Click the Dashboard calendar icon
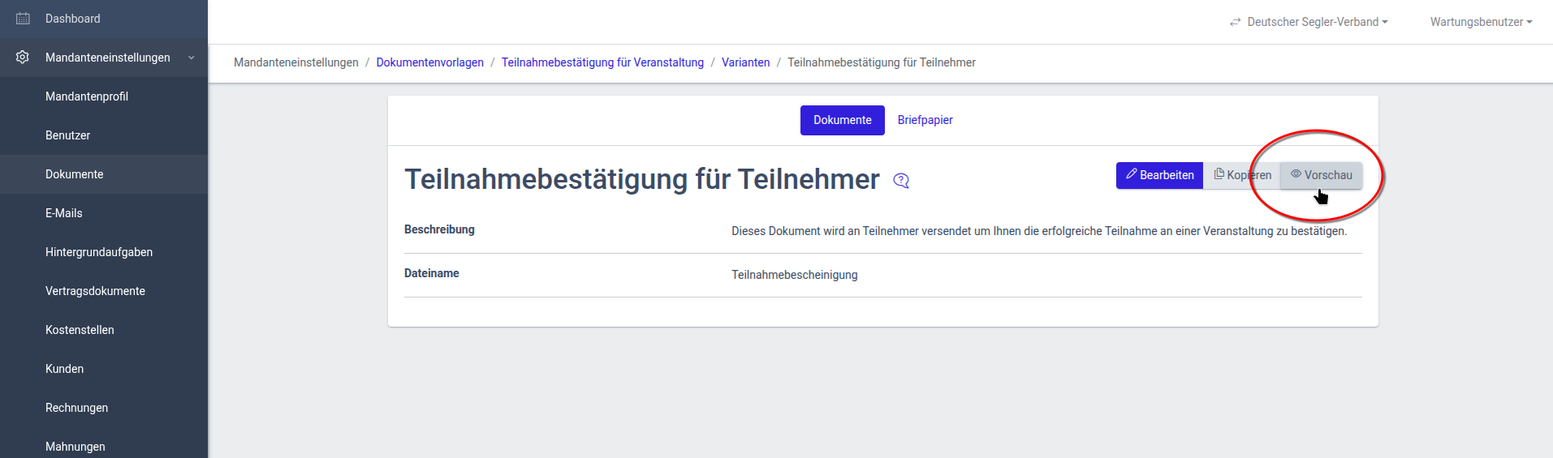The image size is (1553, 458). coord(23,19)
